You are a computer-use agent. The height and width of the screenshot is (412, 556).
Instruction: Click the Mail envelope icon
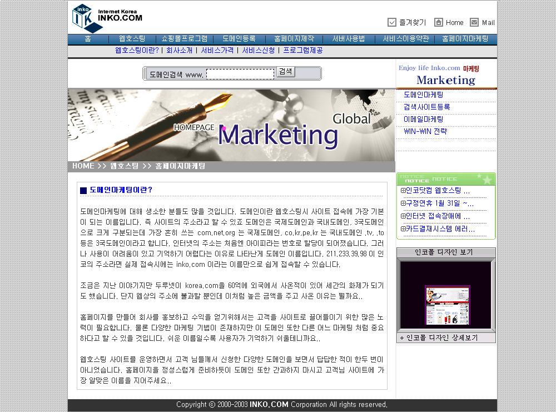(474, 22)
